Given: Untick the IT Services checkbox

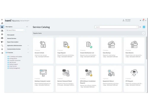Looking at the screenshot, I should click(x=6, y=53).
